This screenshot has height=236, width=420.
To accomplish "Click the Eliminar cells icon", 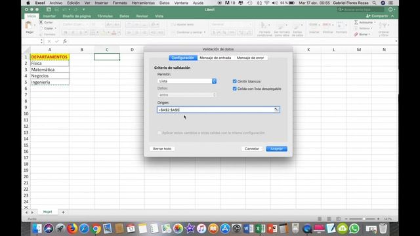I will (327, 26).
